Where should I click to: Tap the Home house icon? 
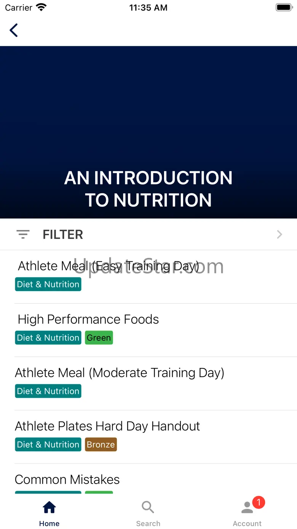[49, 507]
